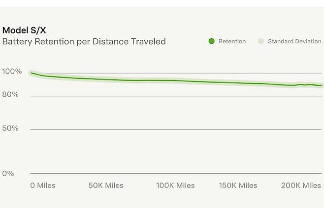Select the 150K Miles x-axis label

coord(238,186)
